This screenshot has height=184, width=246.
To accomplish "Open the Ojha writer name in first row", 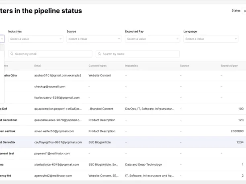I will pos(10,75).
